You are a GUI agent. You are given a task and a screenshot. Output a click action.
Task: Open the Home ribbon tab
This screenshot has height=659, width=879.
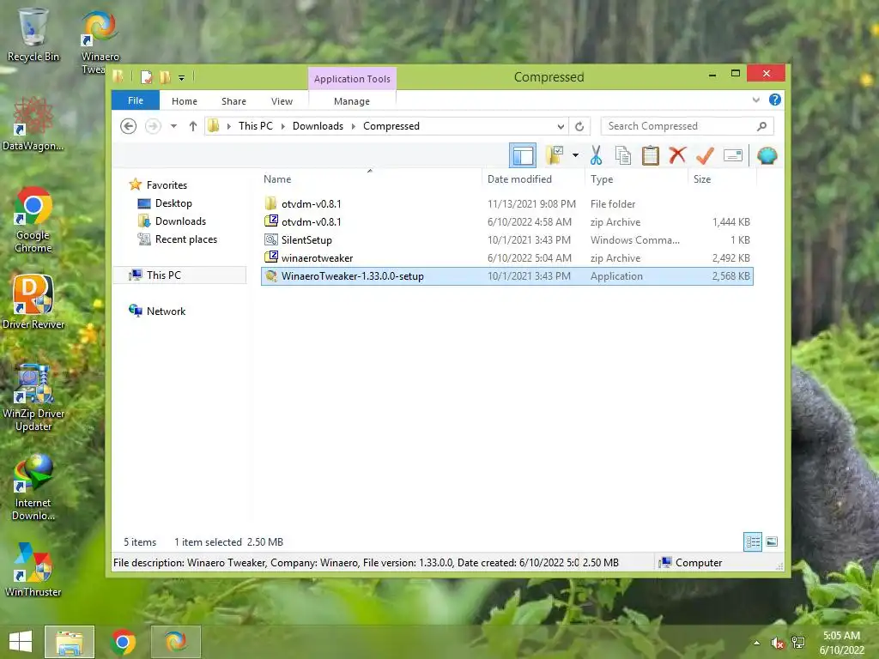click(x=185, y=101)
